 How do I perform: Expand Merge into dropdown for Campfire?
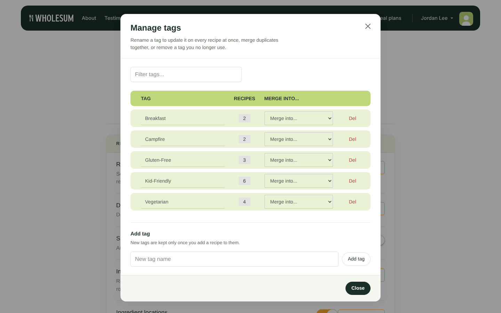pyautogui.click(x=299, y=139)
